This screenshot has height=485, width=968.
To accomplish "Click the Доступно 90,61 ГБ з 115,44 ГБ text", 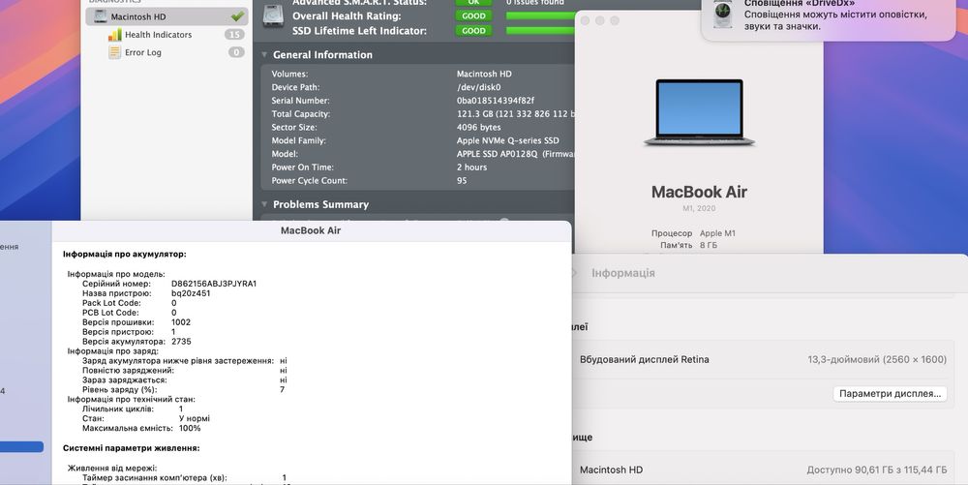I will coord(877,470).
